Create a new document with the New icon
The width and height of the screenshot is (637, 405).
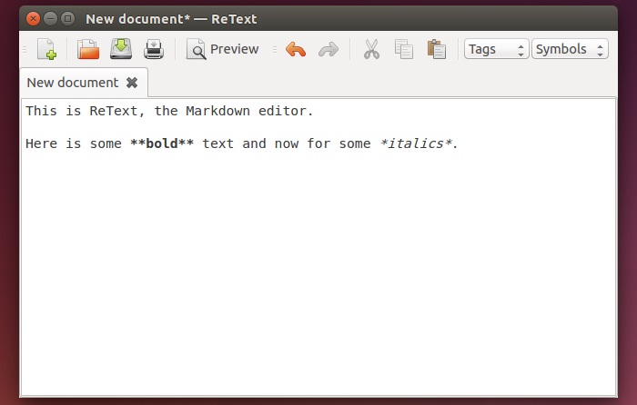pyautogui.click(x=46, y=49)
